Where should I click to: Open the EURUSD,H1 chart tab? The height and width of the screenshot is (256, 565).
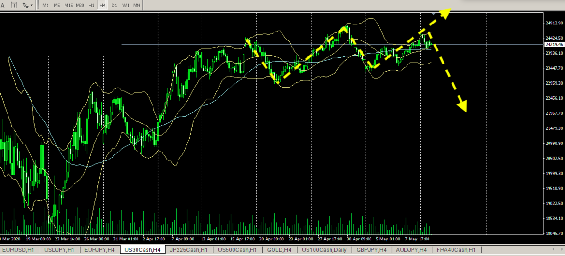point(18,250)
